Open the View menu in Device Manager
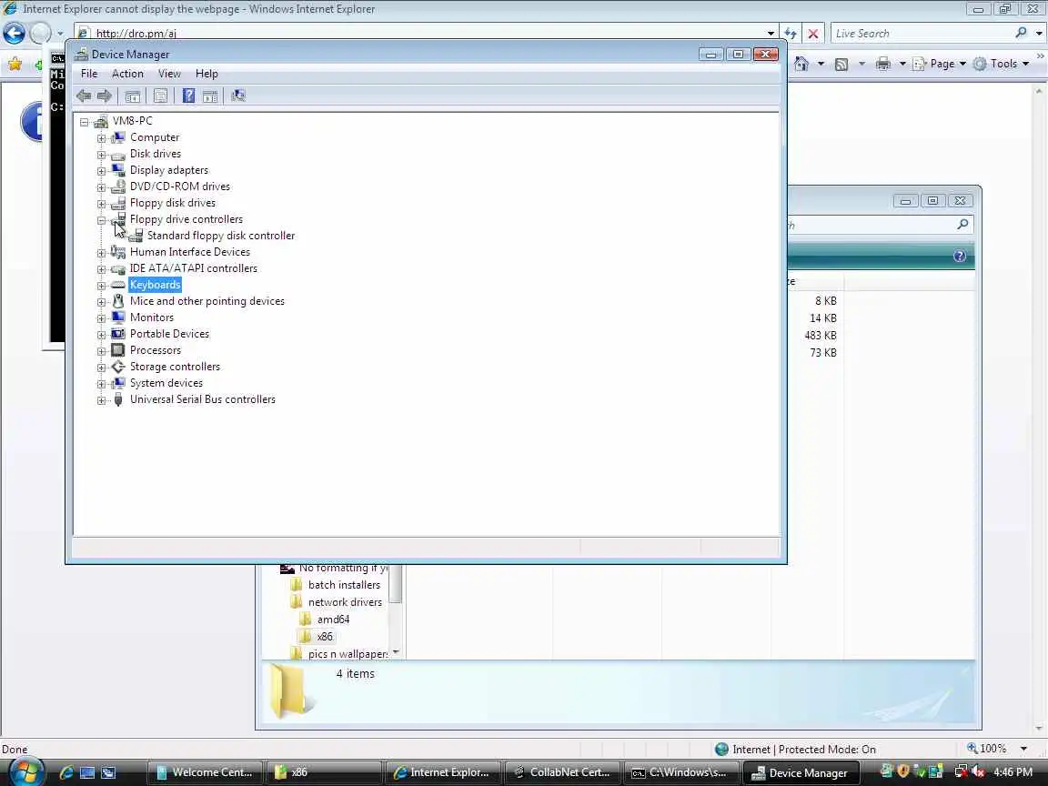1048x786 pixels. click(x=169, y=74)
